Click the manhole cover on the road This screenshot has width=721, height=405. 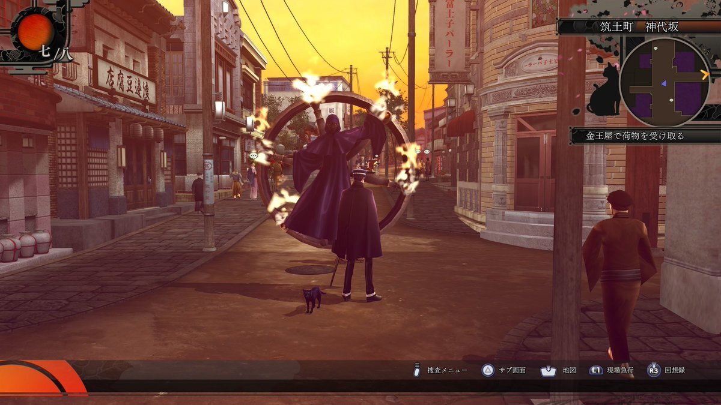pos(310,269)
